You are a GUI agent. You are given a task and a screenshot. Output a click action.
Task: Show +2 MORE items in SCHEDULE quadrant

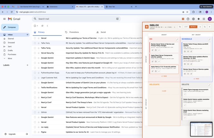click(x=196, y=79)
